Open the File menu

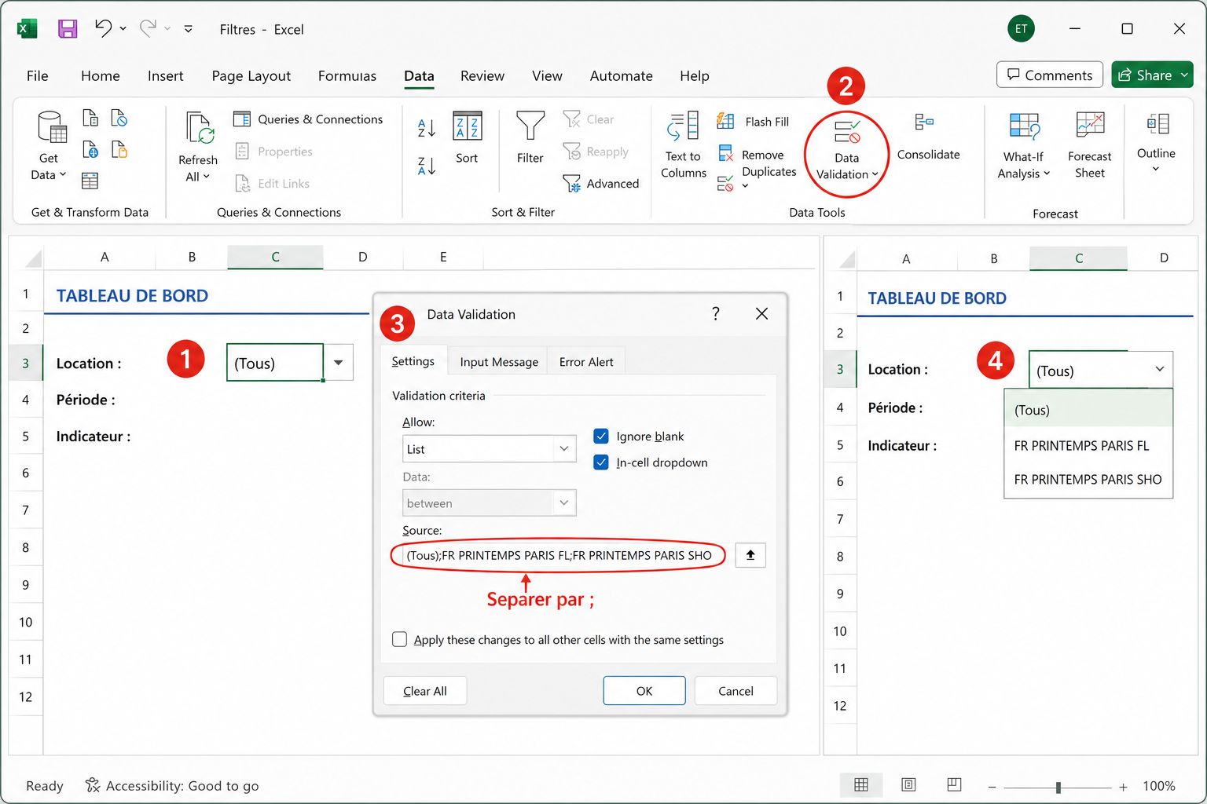click(x=37, y=76)
